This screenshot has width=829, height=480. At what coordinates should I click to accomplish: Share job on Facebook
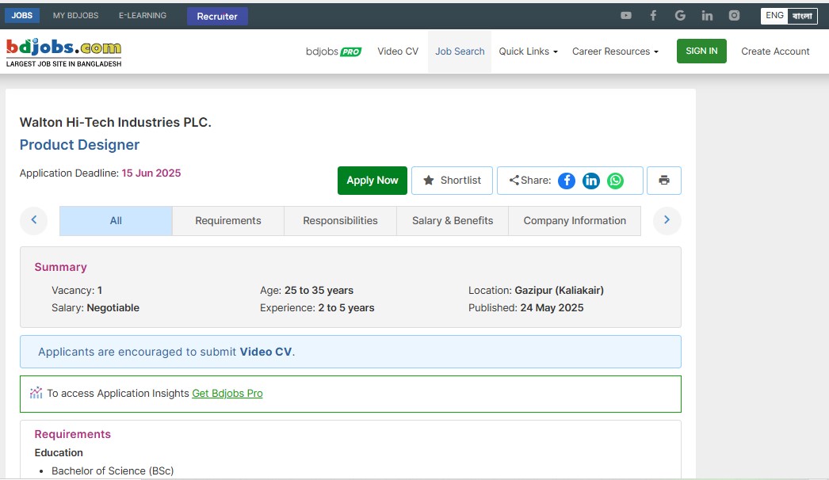pyautogui.click(x=566, y=181)
